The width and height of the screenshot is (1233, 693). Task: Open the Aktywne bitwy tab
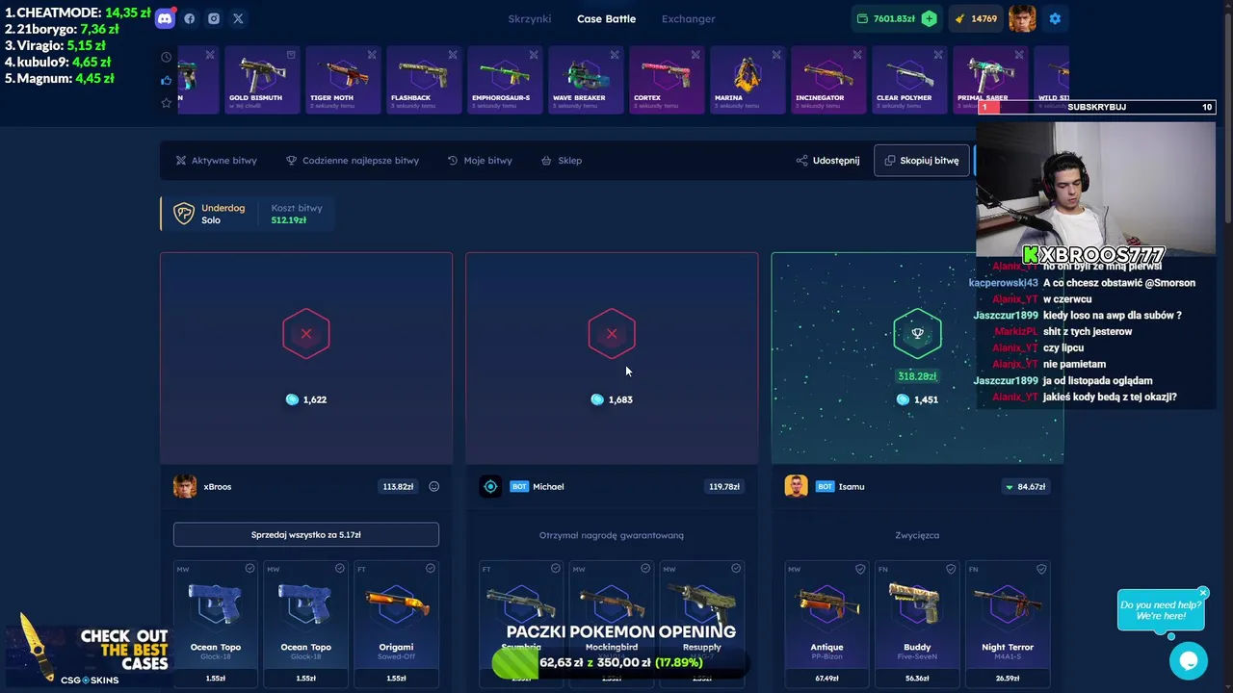[216, 161]
